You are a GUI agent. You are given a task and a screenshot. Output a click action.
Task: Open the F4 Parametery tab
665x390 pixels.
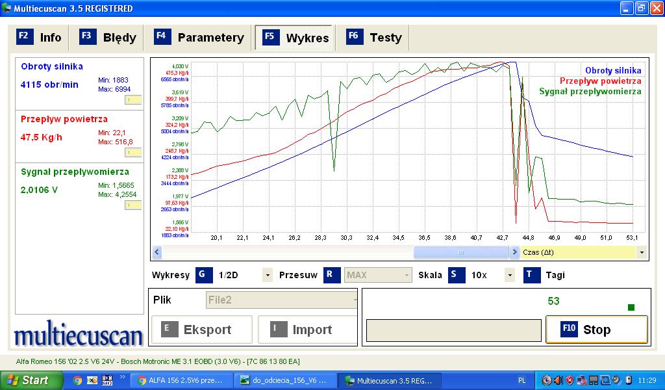(199, 37)
